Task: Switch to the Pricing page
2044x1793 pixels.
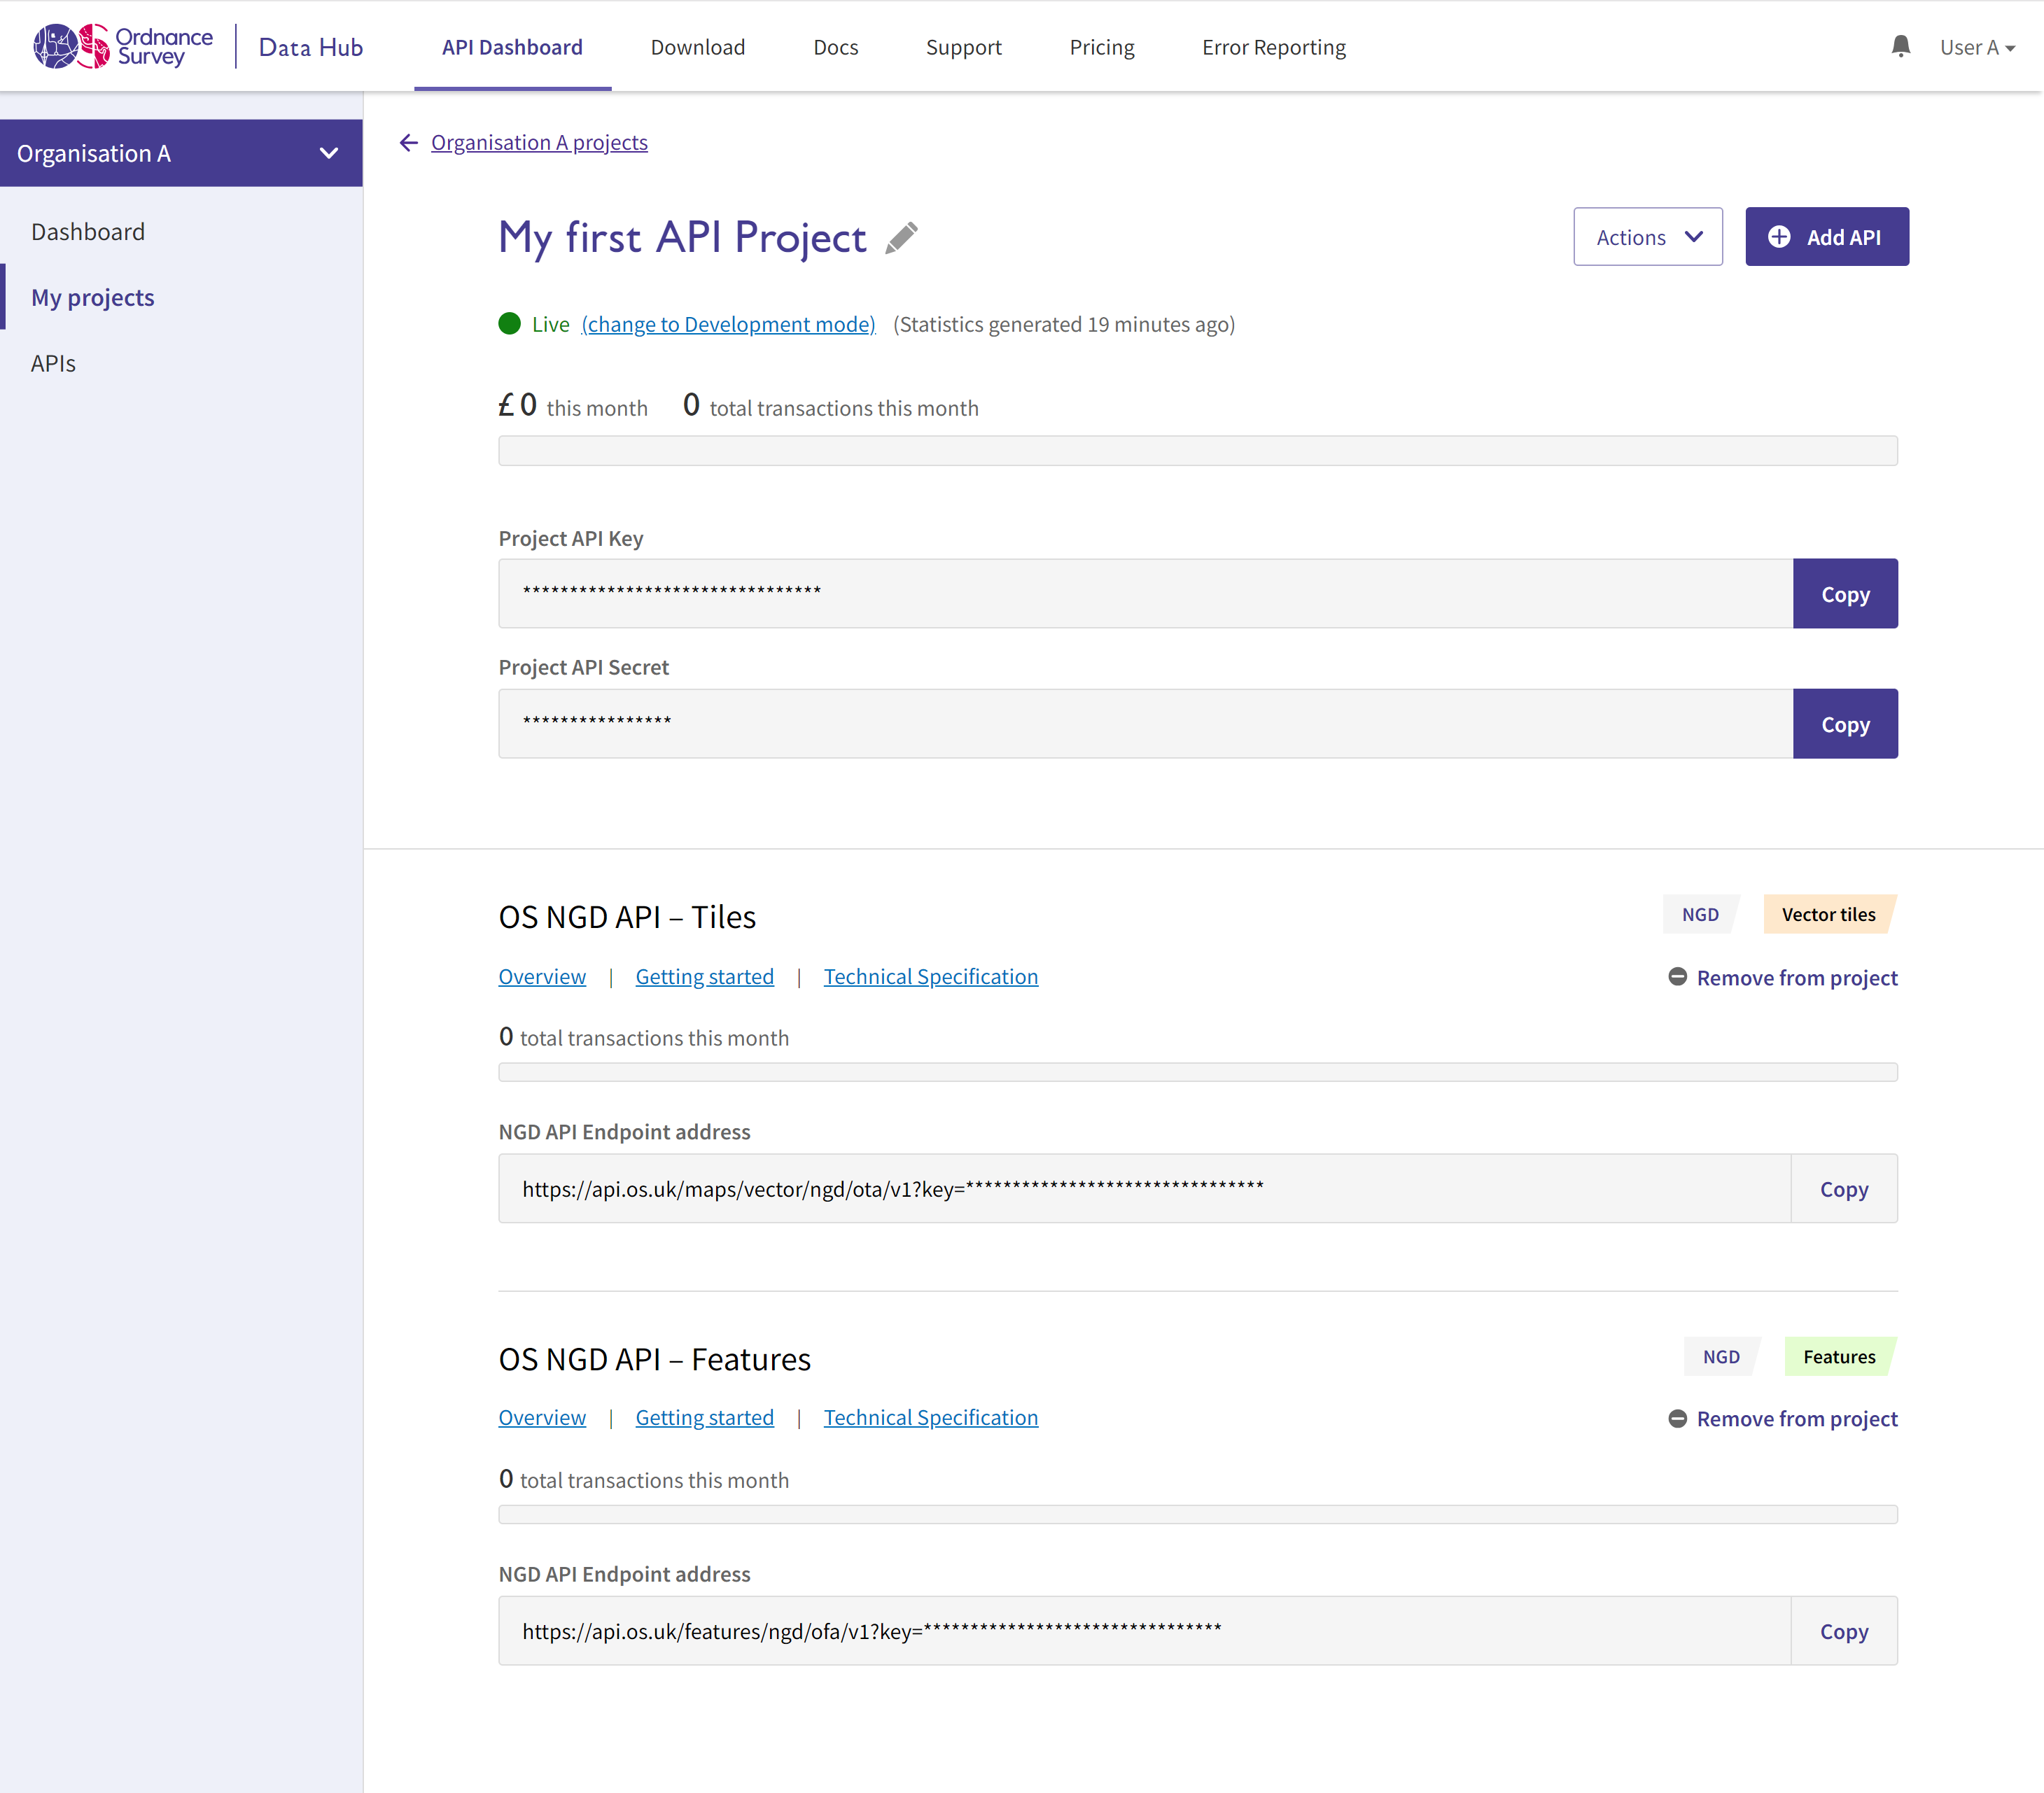Action: click(x=1101, y=47)
